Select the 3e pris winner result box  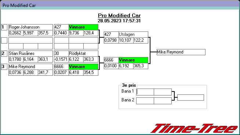(x=190, y=97)
